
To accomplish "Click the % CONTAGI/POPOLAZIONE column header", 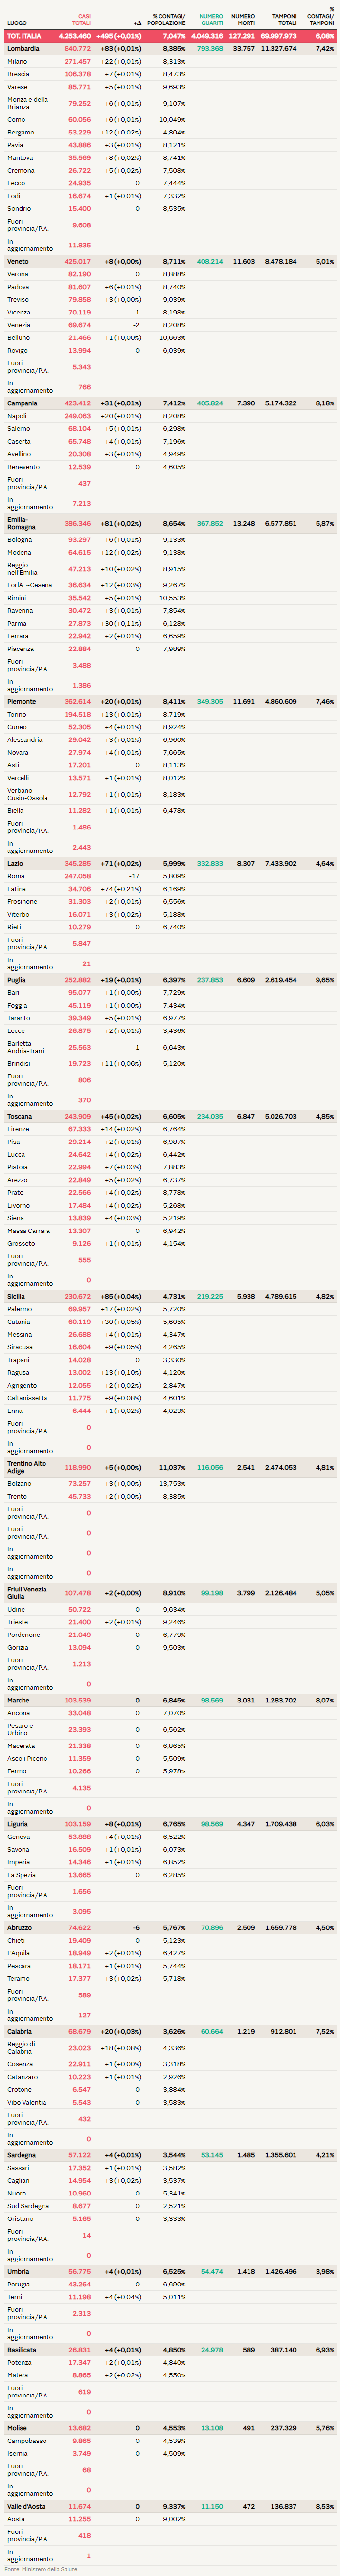I will [x=168, y=19].
